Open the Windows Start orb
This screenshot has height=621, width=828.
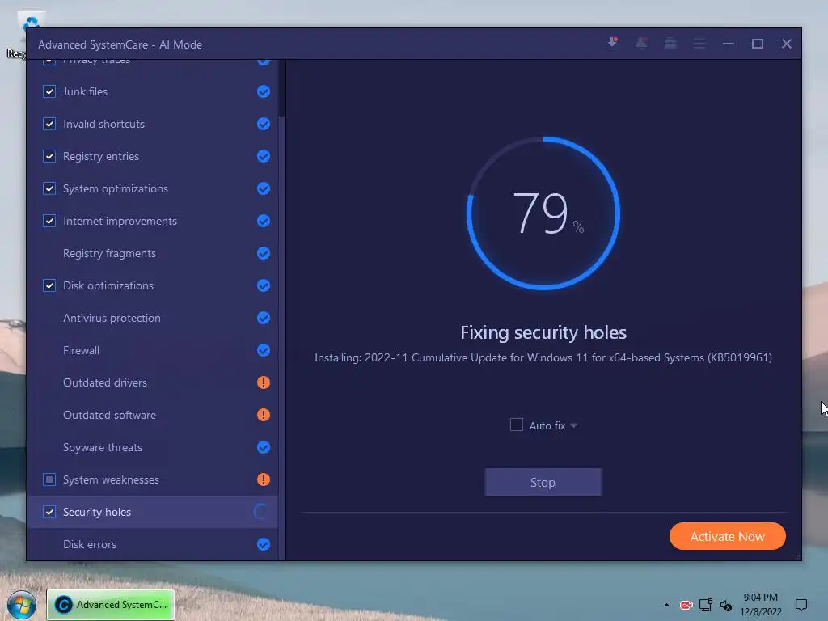pos(22,605)
